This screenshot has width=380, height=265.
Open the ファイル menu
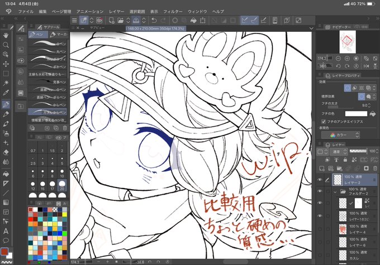[26, 11]
